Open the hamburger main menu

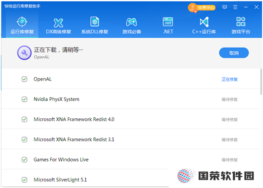pos(235,7)
